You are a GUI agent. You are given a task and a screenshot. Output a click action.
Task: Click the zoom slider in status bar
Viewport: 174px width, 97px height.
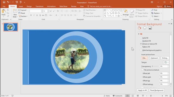point(154,96)
